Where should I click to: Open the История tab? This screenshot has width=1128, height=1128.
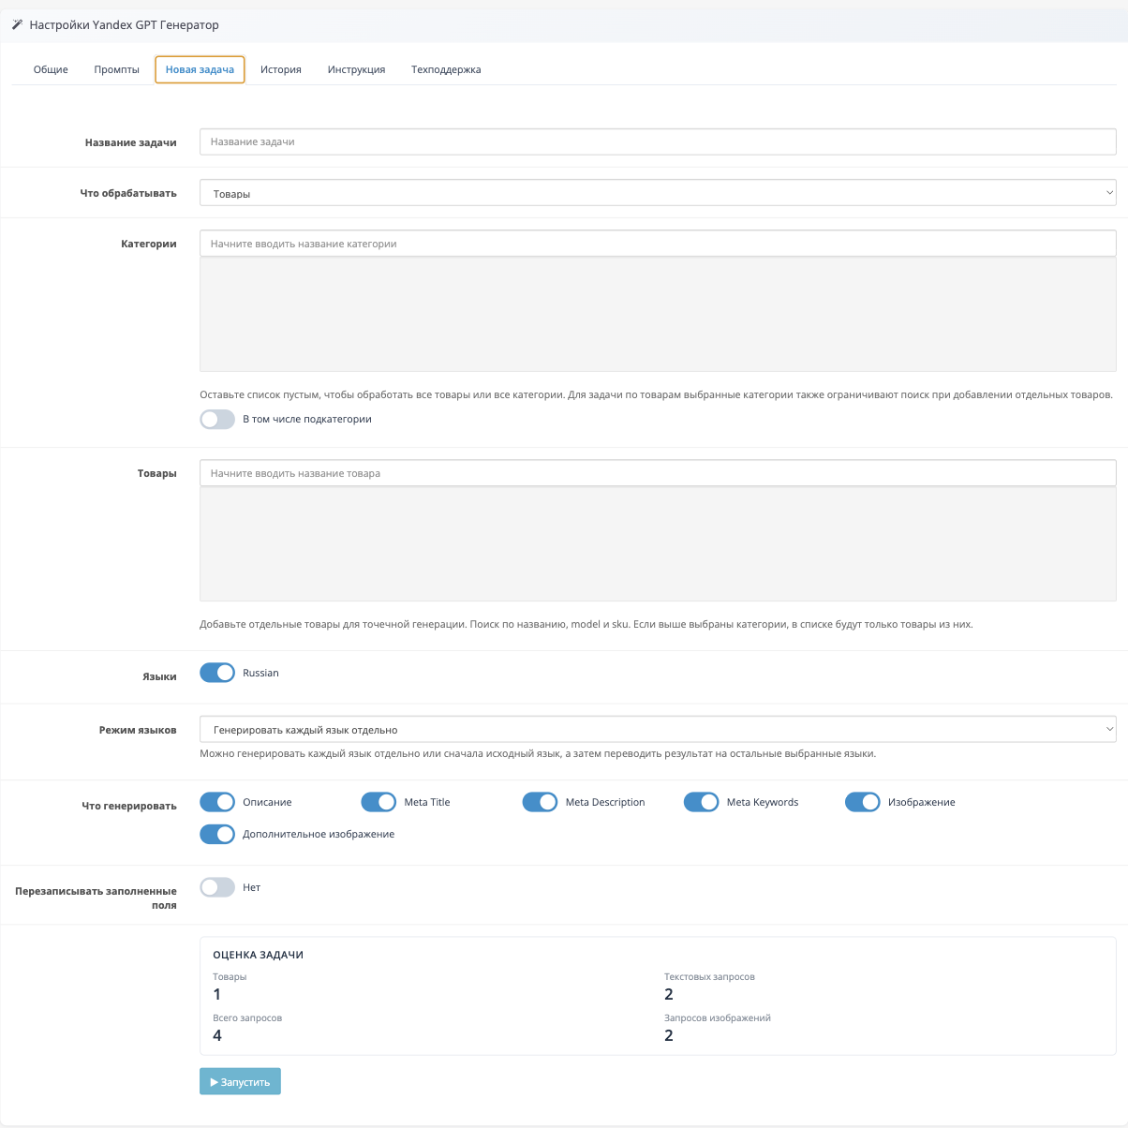(281, 69)
